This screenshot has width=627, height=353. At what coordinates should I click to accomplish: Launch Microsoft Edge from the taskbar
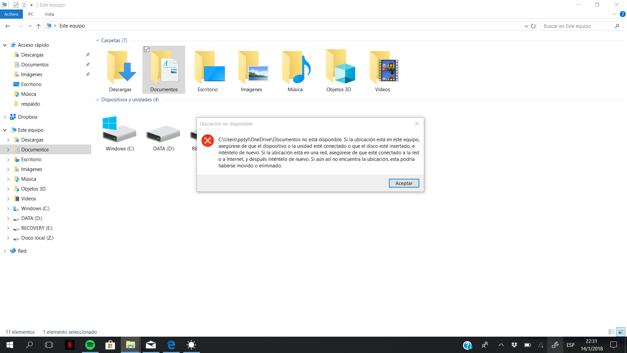click(x=171, y=345)
